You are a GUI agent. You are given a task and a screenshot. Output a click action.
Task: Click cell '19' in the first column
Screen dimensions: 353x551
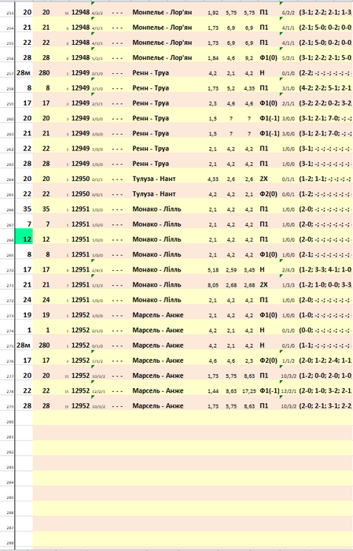pos(27,315)
